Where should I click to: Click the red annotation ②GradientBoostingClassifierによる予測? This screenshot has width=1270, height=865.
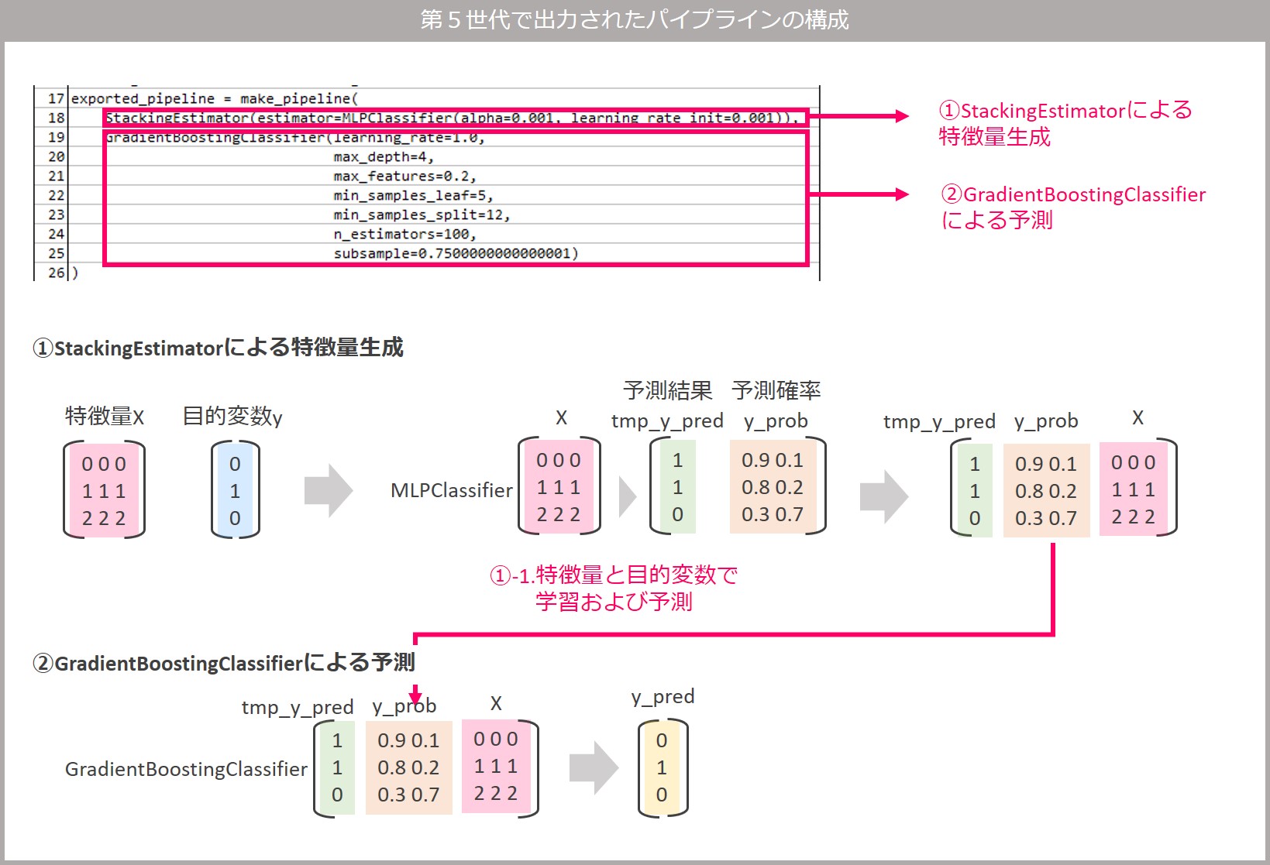(1072, 208)
